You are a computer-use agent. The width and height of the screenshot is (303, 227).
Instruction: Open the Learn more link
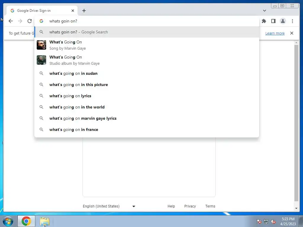(x=275, y=33)
